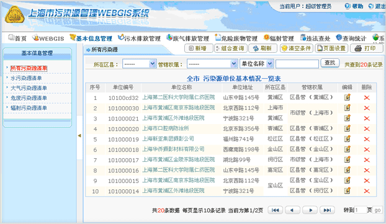This screenshot has height=224, width=386.
Task: Select 所有污染源清单 in the sidebar
Action: [29, 68]
